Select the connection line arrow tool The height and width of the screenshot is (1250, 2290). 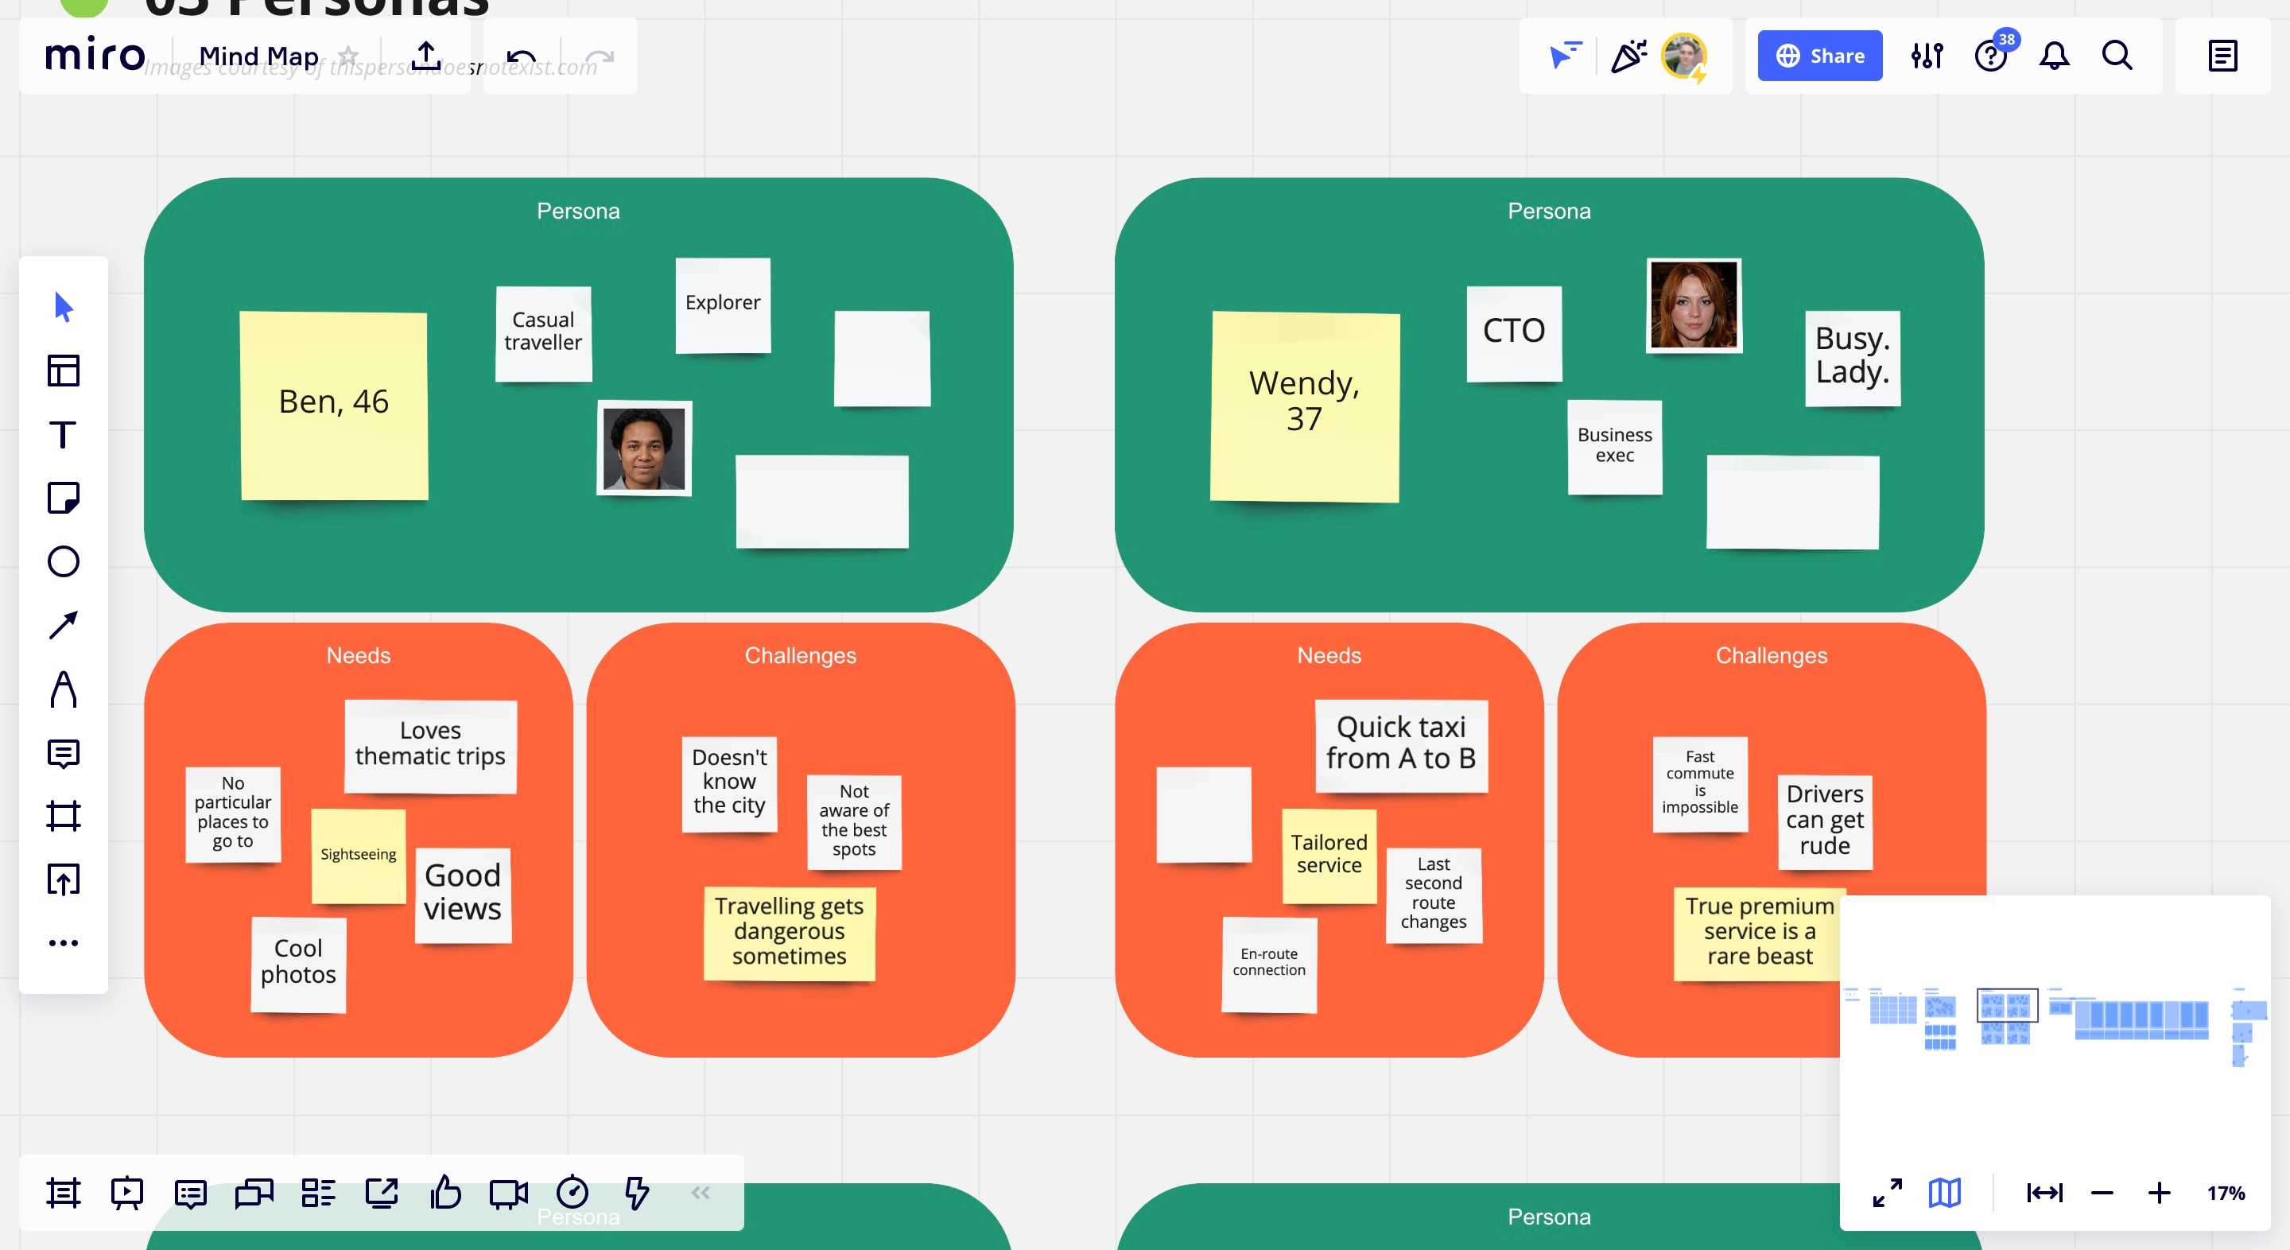click(x=63, y=625)
